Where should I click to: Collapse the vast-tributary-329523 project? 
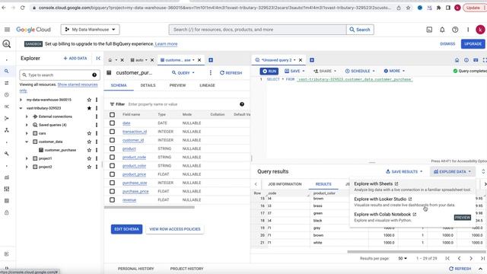click(21, 108)
